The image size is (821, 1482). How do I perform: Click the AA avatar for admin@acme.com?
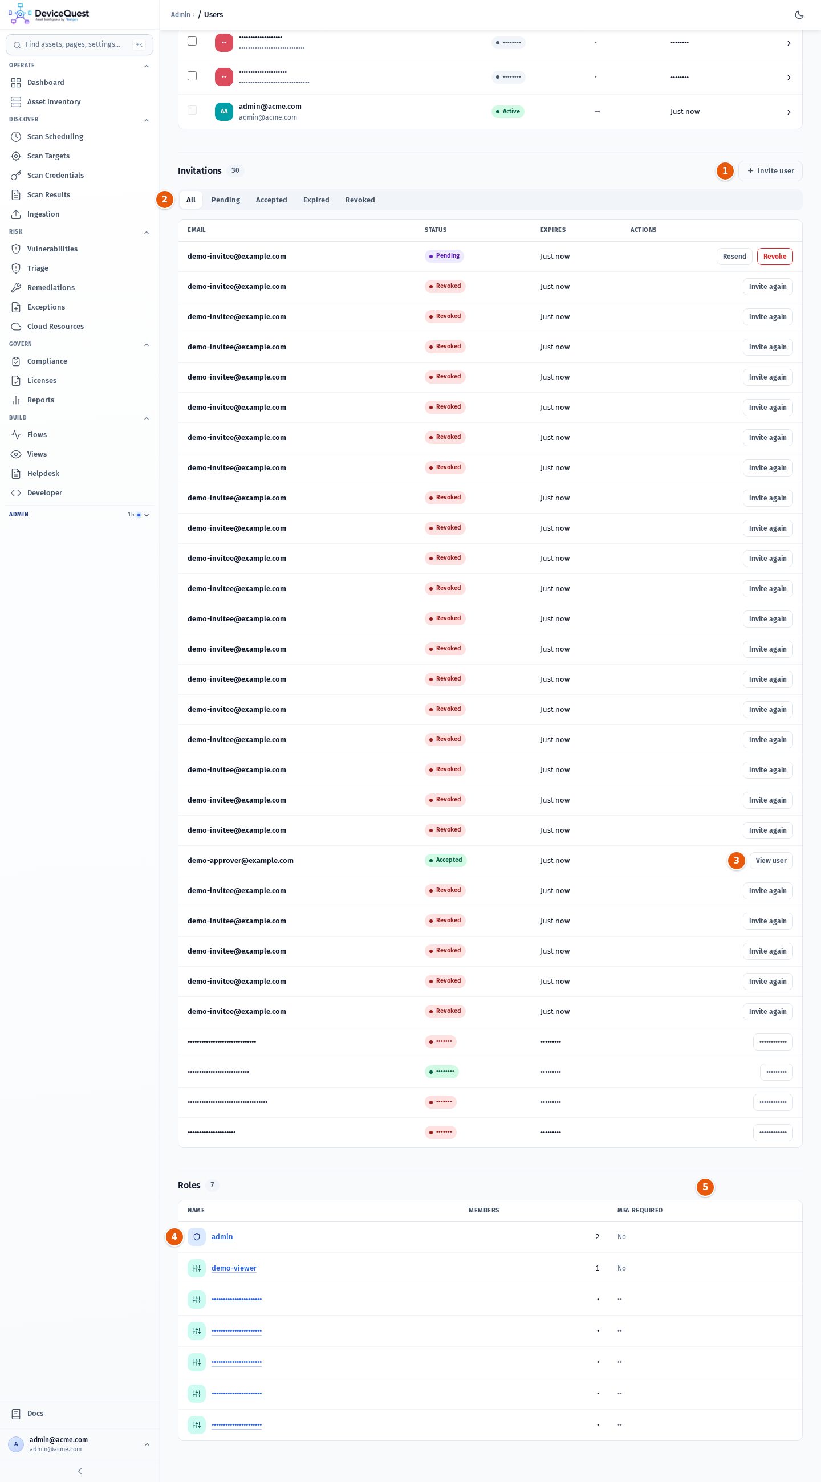coord(224,112)
